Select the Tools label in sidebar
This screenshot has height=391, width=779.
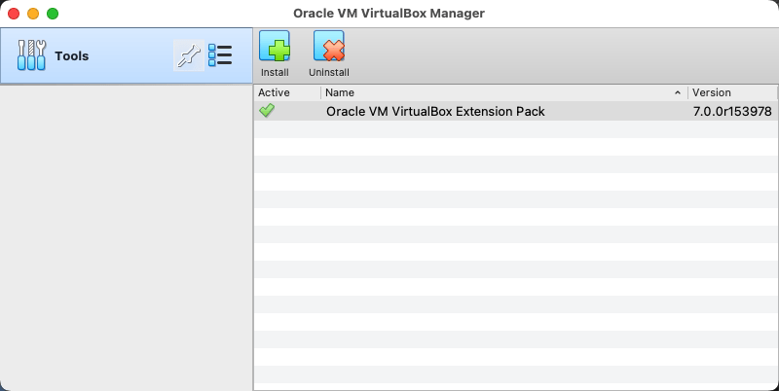click(x=72, y=56)
